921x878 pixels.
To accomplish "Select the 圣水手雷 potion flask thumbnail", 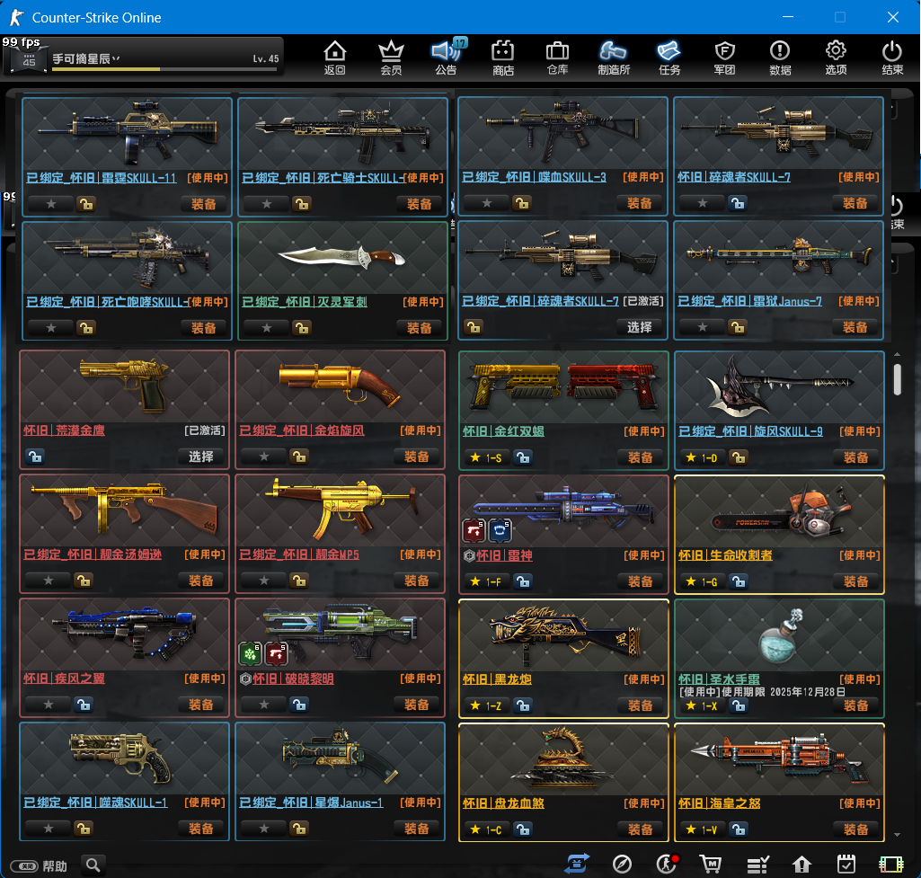I will [779, 636].
